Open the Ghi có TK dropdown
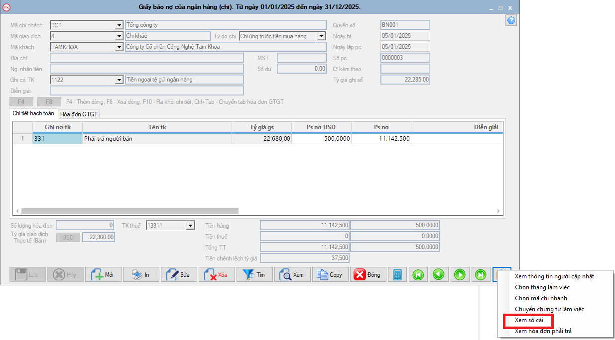Viewport: 615px width, 340px height. point(119,80)
